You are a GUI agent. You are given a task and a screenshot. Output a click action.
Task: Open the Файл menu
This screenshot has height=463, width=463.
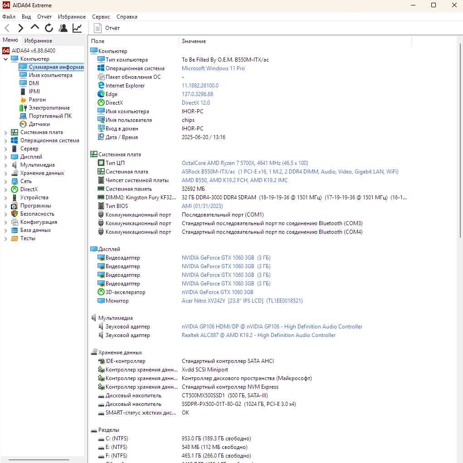[9, 17]
